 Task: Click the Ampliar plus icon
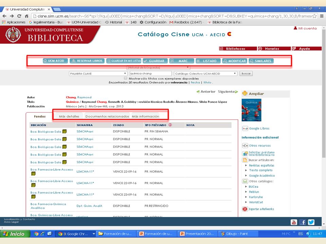click(245, 94)
